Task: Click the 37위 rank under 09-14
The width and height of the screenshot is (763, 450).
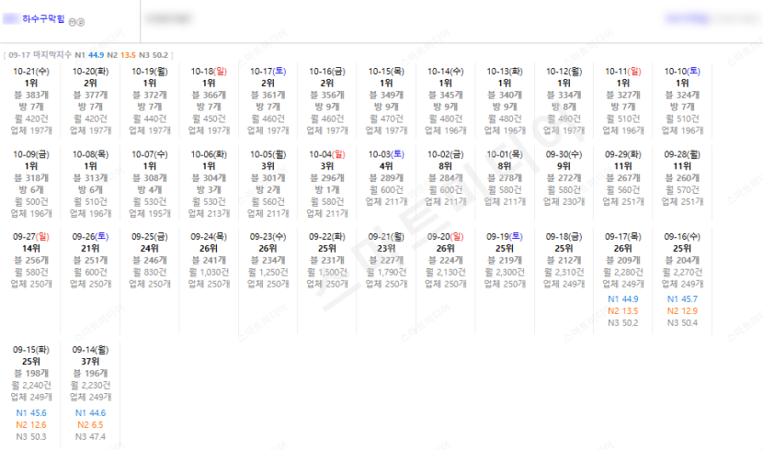Action: coord(90,362)
